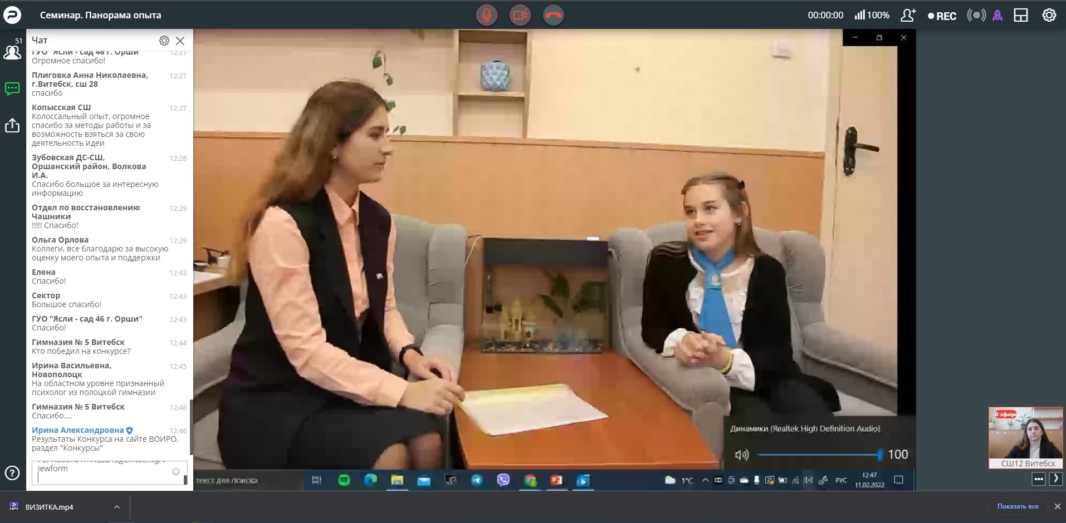The image size is (1066, 523).
Task: Toggle the REC recording indicator
Action: coord(942,16)
